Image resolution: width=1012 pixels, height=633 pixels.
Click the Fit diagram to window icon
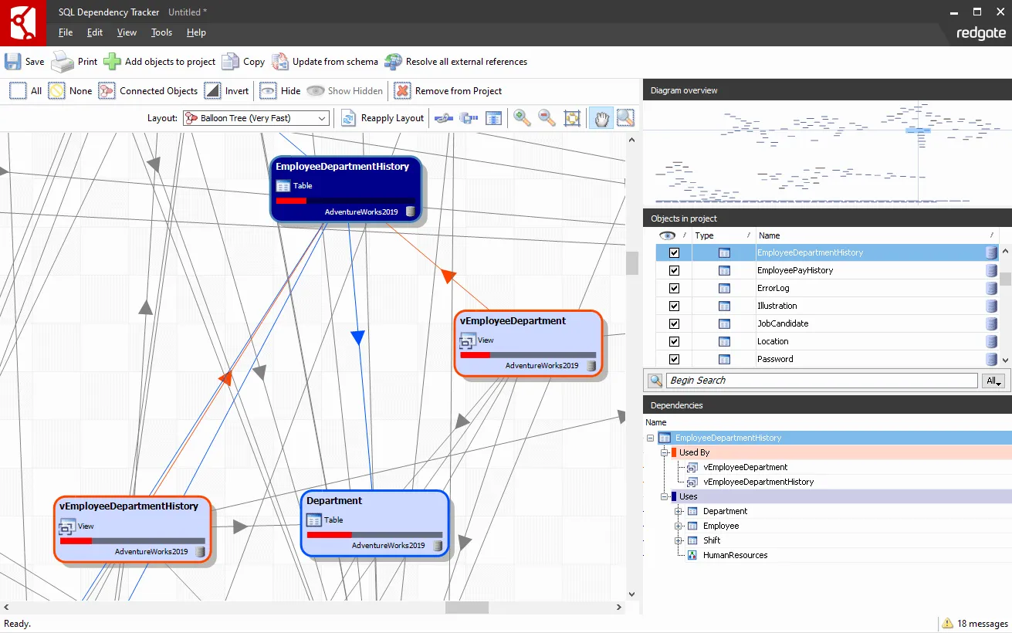click(572, 117)
